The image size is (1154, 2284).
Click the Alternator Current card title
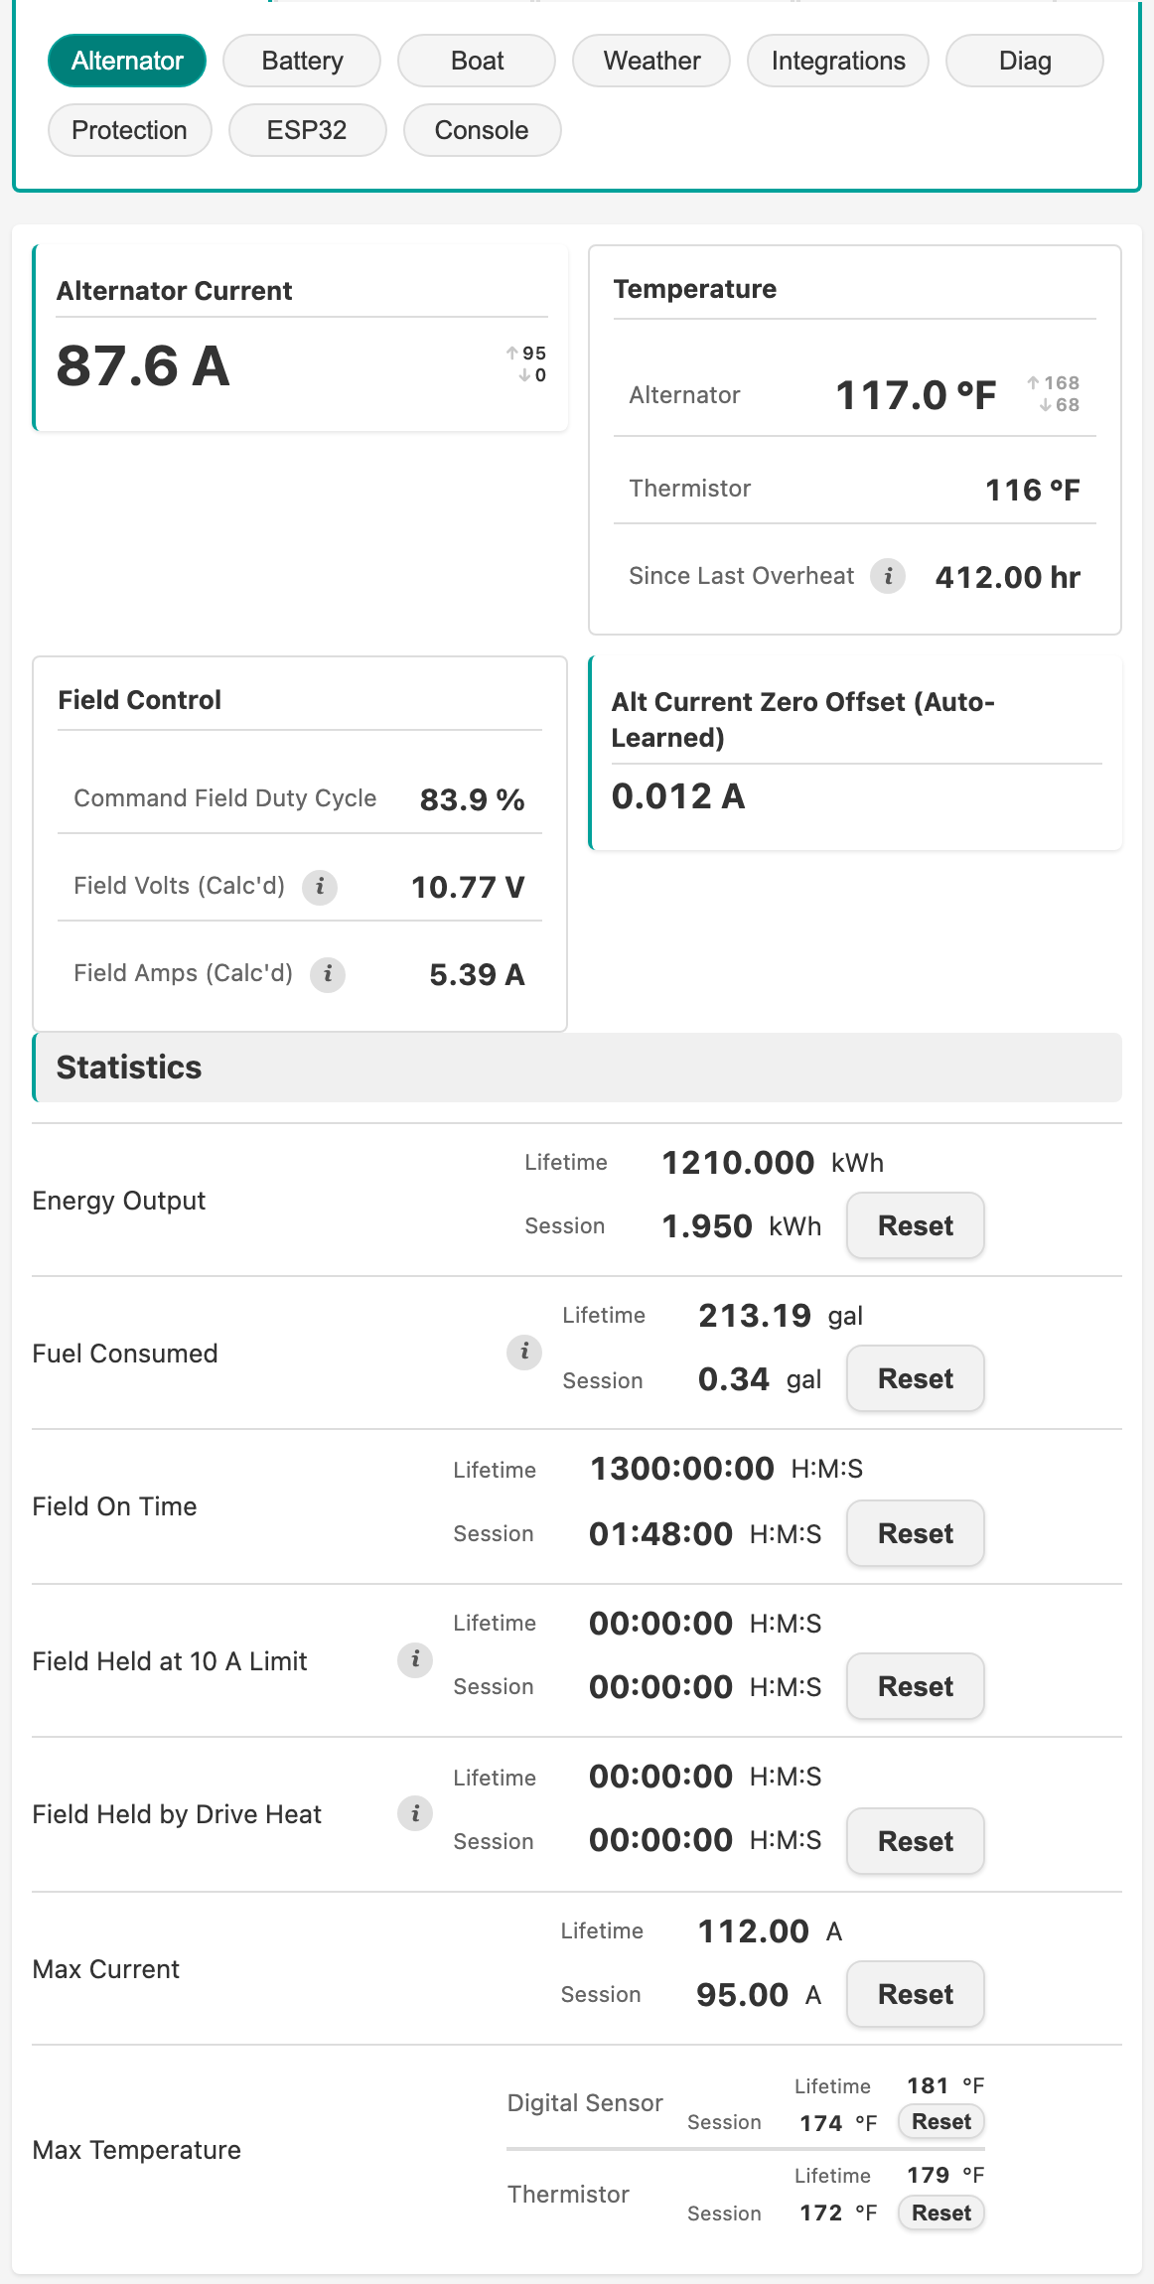click(174, 291)
